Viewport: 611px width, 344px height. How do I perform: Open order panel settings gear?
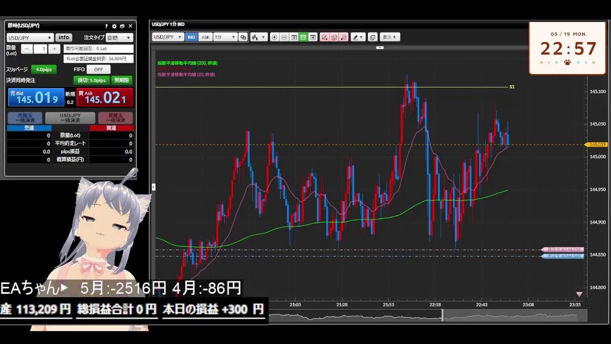pyautogui.click(x=114, y=26)
